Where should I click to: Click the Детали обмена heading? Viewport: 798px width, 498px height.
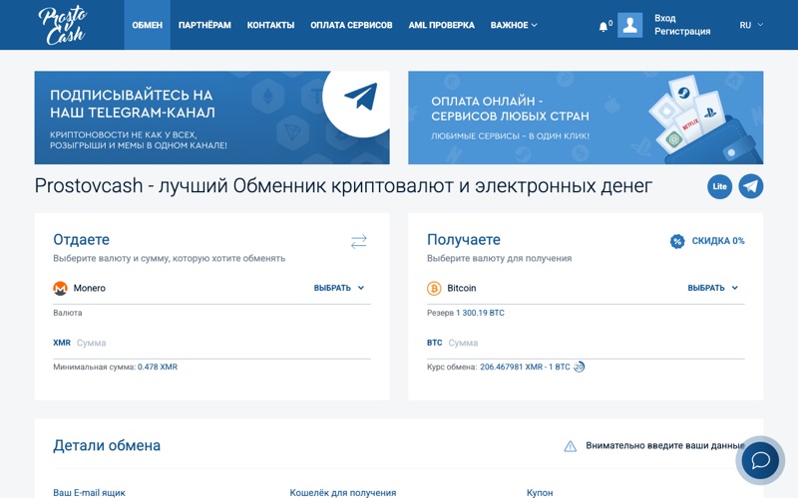[x=107, y=445]
